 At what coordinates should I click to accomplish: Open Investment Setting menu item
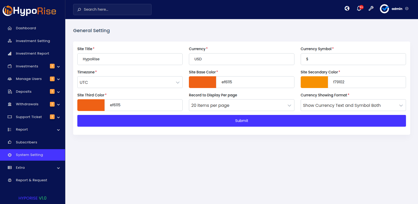click(32, 41)
